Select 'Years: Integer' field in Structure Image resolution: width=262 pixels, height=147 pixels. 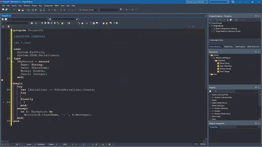[225, 71]
